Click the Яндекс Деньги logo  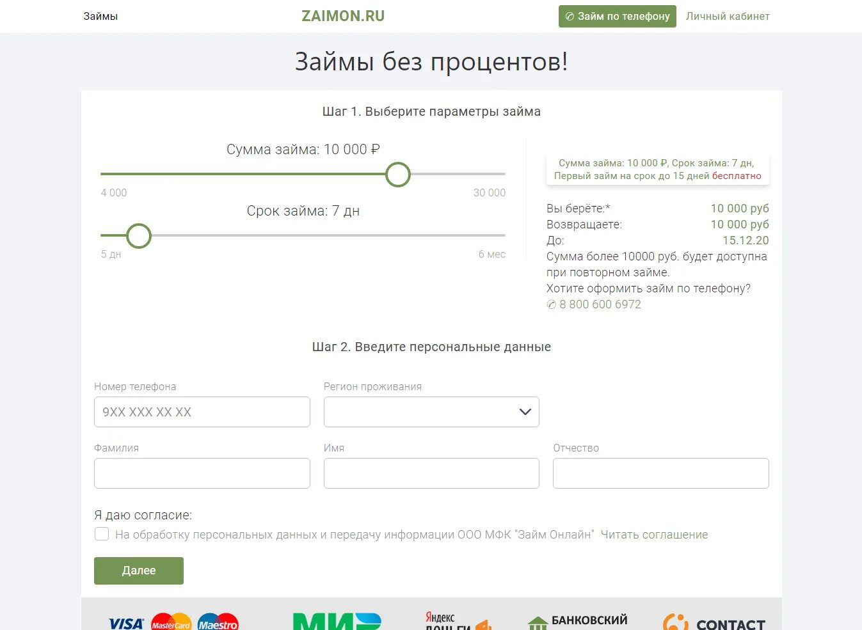tap(458, 621)
